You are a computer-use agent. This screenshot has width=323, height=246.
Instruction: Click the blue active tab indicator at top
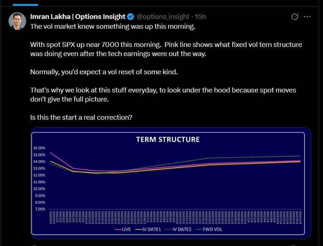coord(25,5)
